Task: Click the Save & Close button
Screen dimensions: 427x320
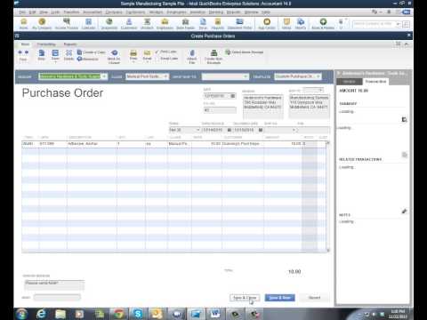Action: [x=245, y=298]
